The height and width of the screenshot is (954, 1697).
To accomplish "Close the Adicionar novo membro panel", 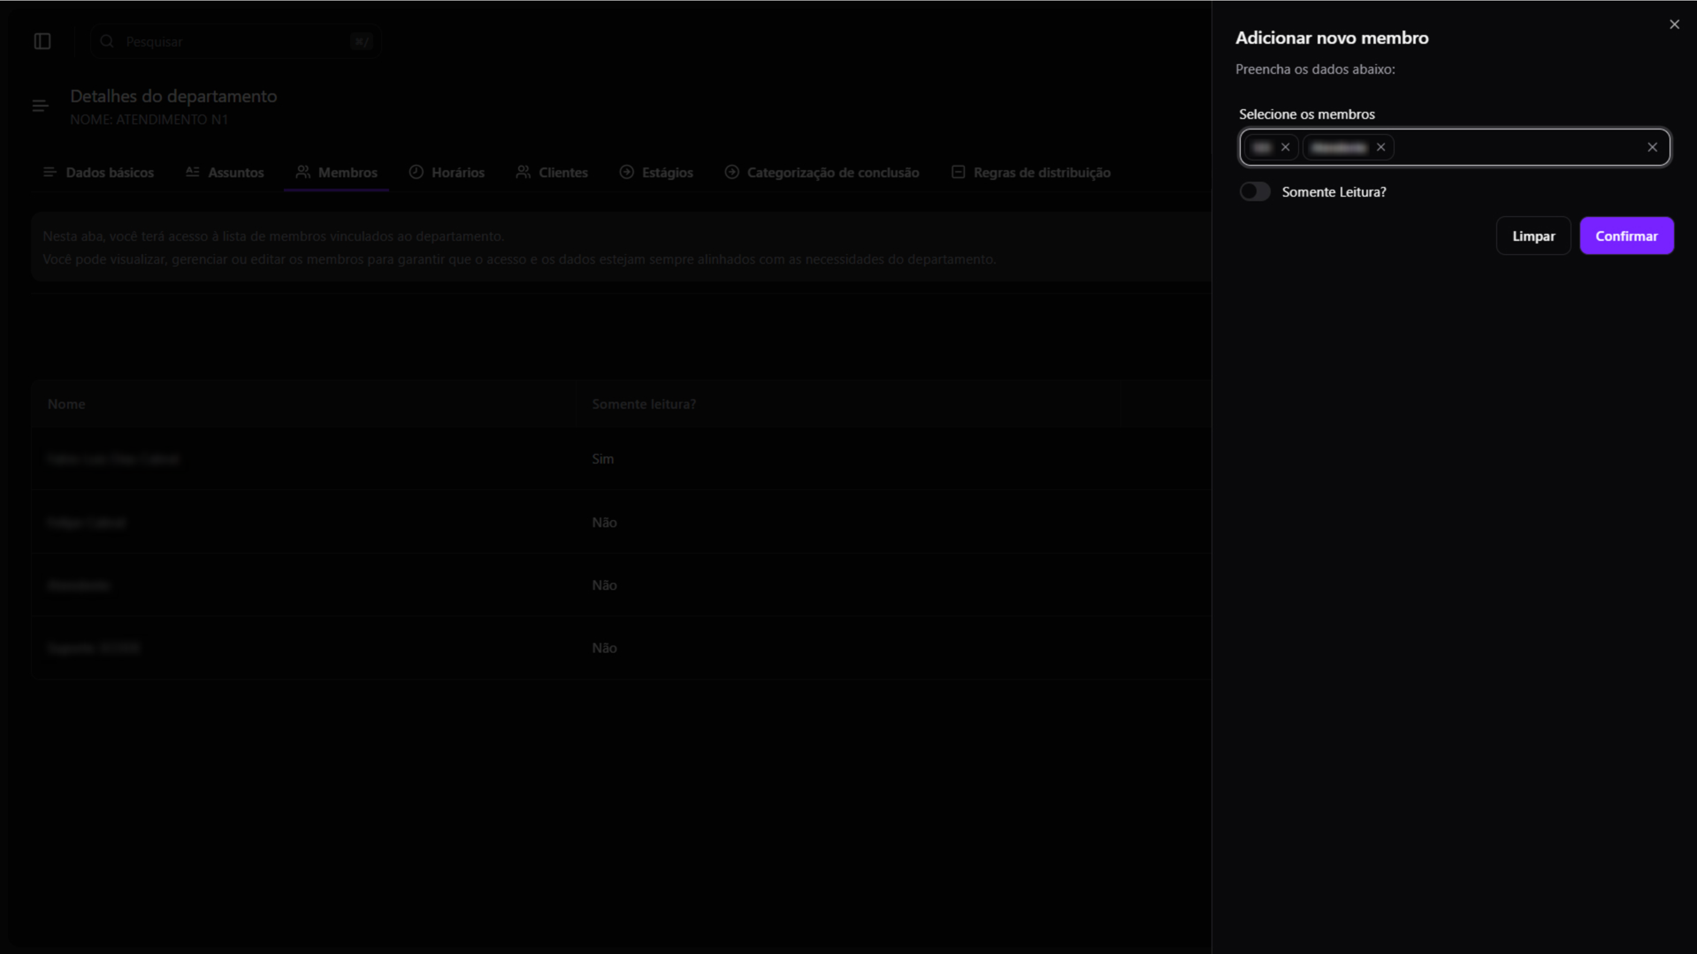I will [1674, 24].
